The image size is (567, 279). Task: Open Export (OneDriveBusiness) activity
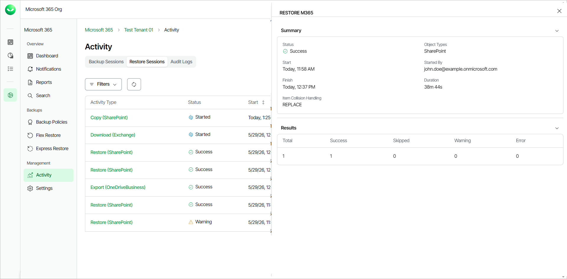[118, 187]
